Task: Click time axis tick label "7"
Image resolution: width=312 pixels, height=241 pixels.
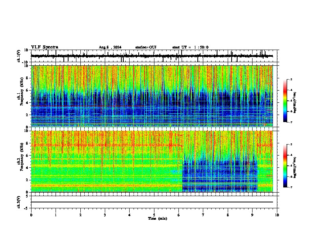Action: [x=203, y=215]
